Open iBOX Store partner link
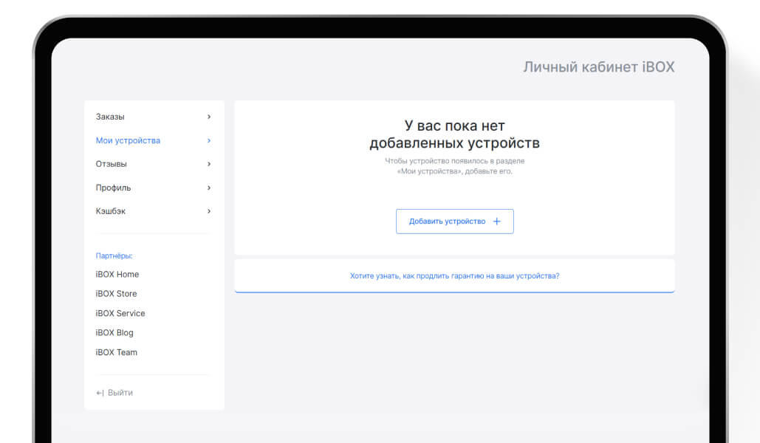Viewport: 760px width, 443px height. 117,294
